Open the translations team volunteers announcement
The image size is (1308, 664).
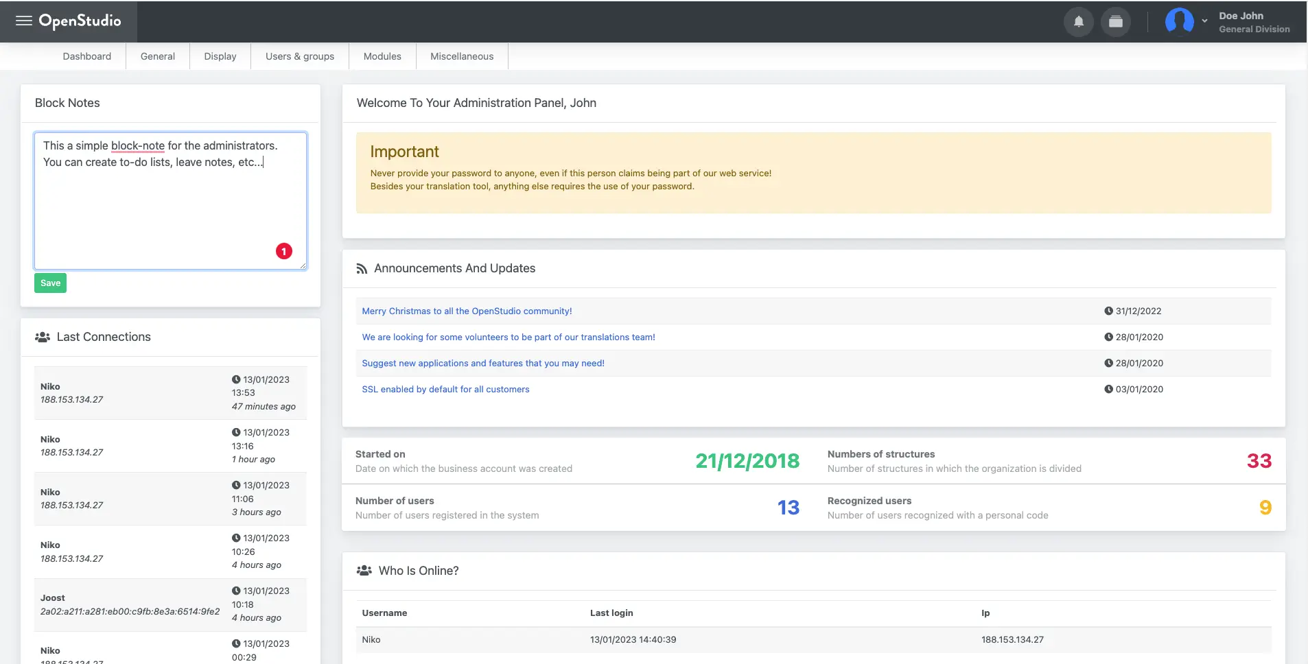click(509, 337)
